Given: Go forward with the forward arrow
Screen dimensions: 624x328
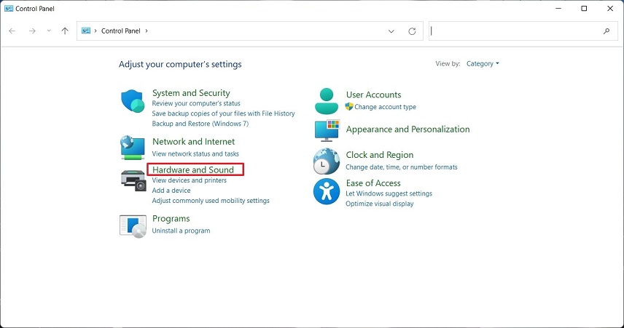Looking at the screenshot, I should 32,31.
